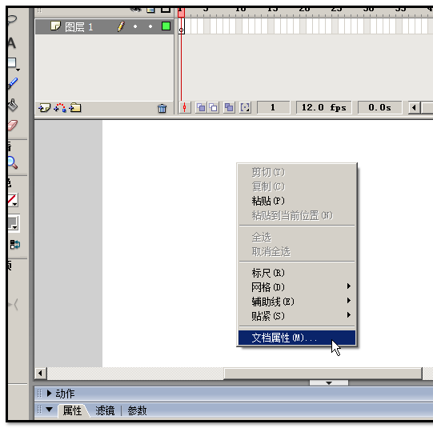Open the 参数 tab
The width and height of the screenshot is (433, 428).
(x=137, y=410)
